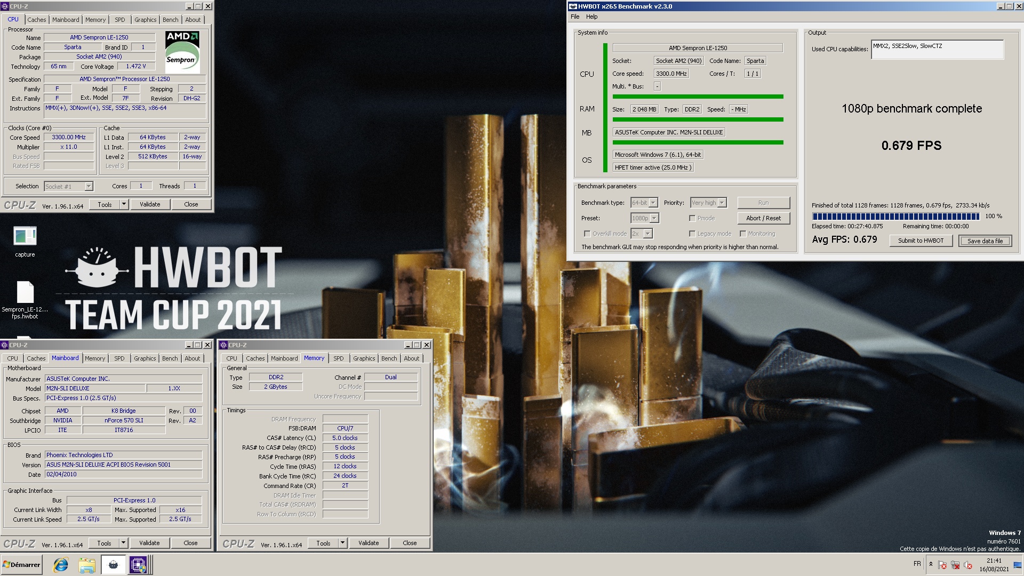Click the Used CPU capabilities text box

937,50
